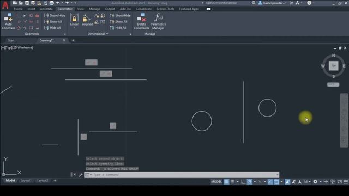
Task: Select the Vertical geometric constraint
Action: click(37, 22)
